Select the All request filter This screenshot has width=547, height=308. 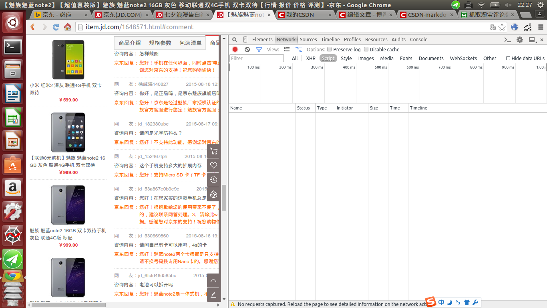(295, 58)
